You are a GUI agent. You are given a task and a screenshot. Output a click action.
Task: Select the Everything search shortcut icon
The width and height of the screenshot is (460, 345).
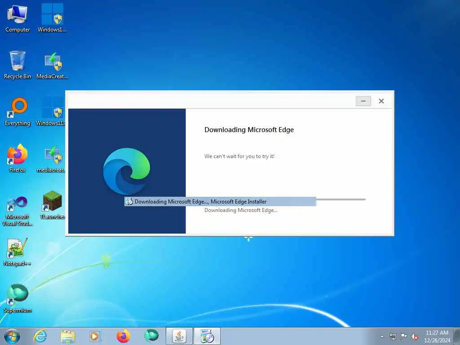[18, 112]
